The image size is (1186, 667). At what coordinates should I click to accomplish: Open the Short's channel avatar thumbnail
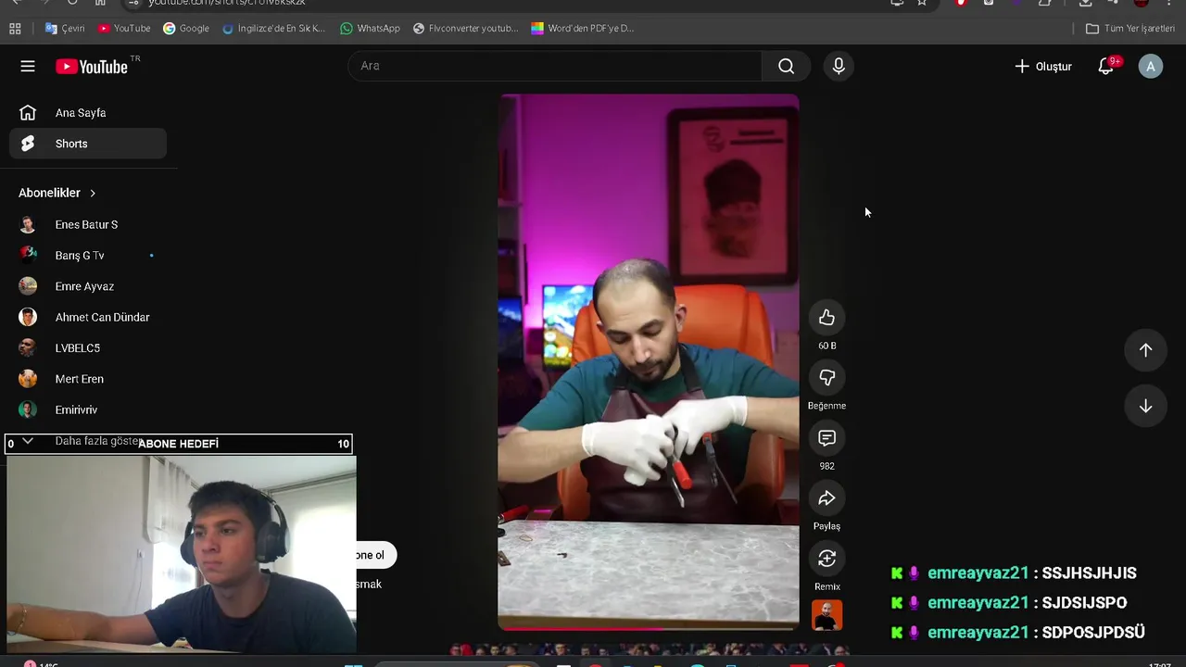[x=826, y=615]
